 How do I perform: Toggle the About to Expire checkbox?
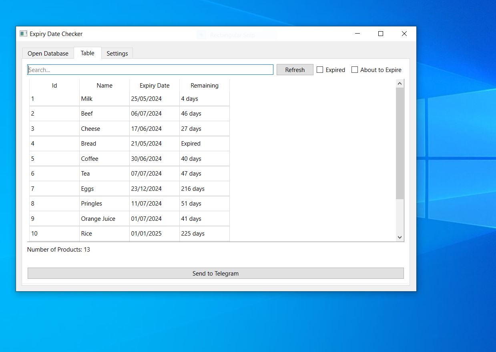(x=355, y=70)
